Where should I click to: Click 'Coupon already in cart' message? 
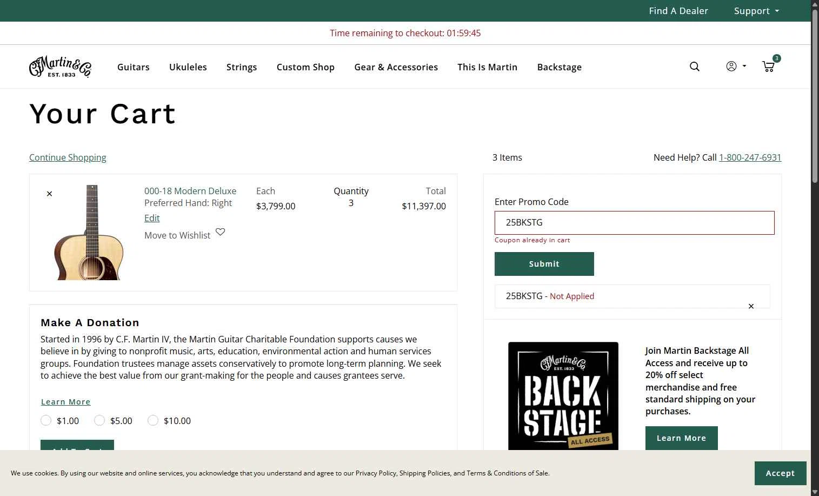(x=532, y=240)
